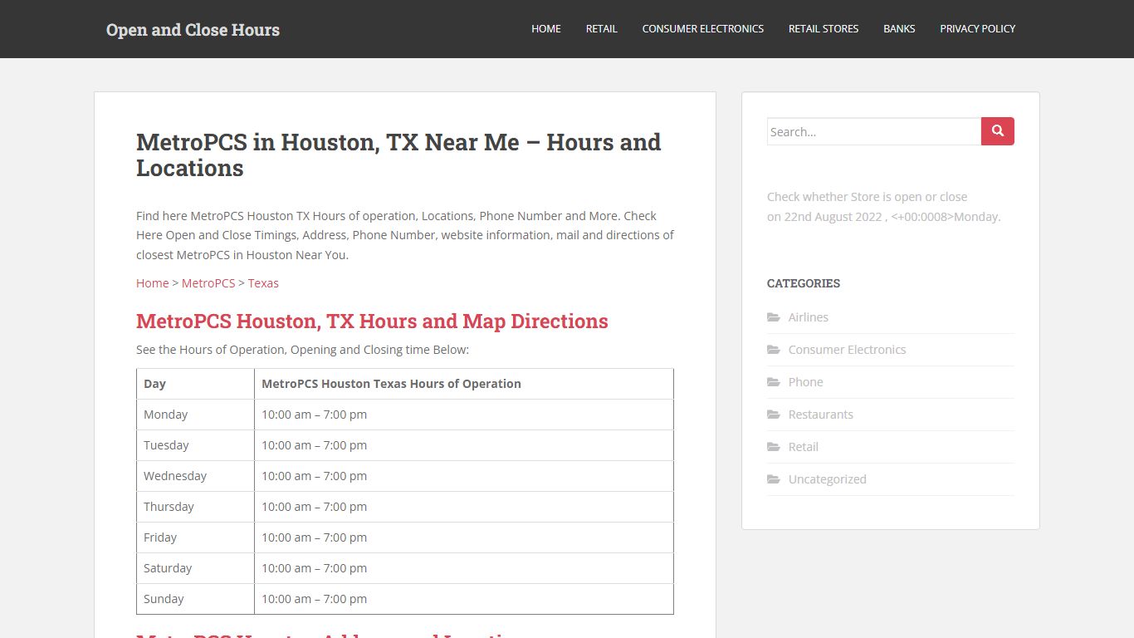Open the HOME menu item
The width and height of the screenshot is (1134, 638).
pos(546,28)
